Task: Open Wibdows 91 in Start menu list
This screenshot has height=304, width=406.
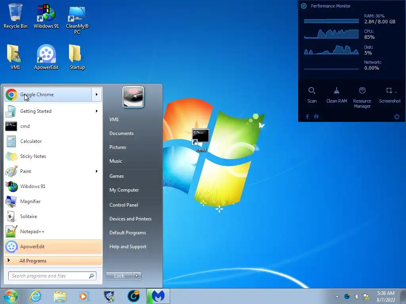Action: (53, 186)
